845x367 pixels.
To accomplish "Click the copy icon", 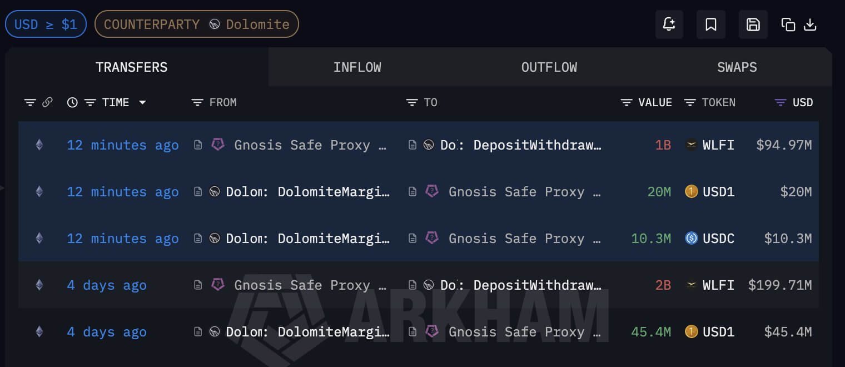I will (788, 24).
